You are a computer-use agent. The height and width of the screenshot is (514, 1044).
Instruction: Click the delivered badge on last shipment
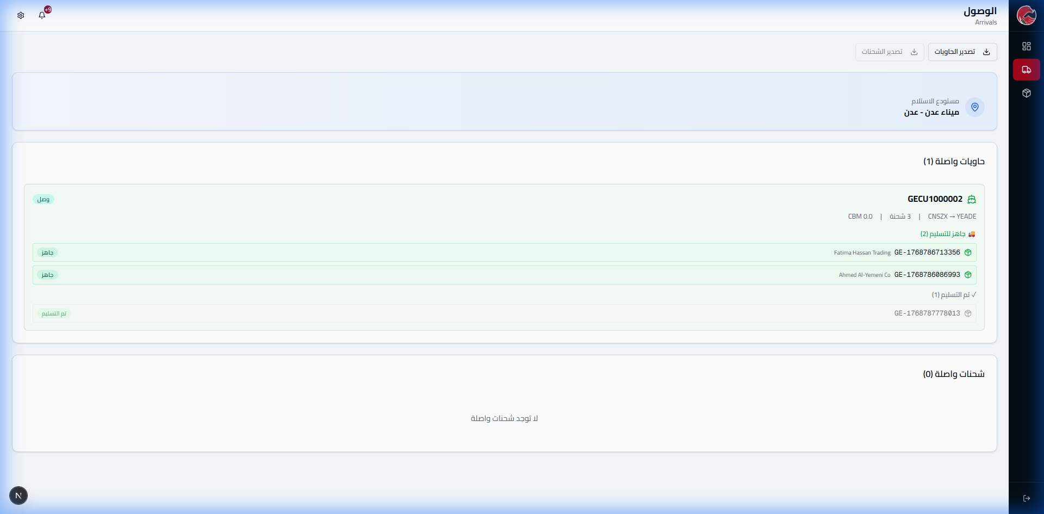tap(54, 313)
